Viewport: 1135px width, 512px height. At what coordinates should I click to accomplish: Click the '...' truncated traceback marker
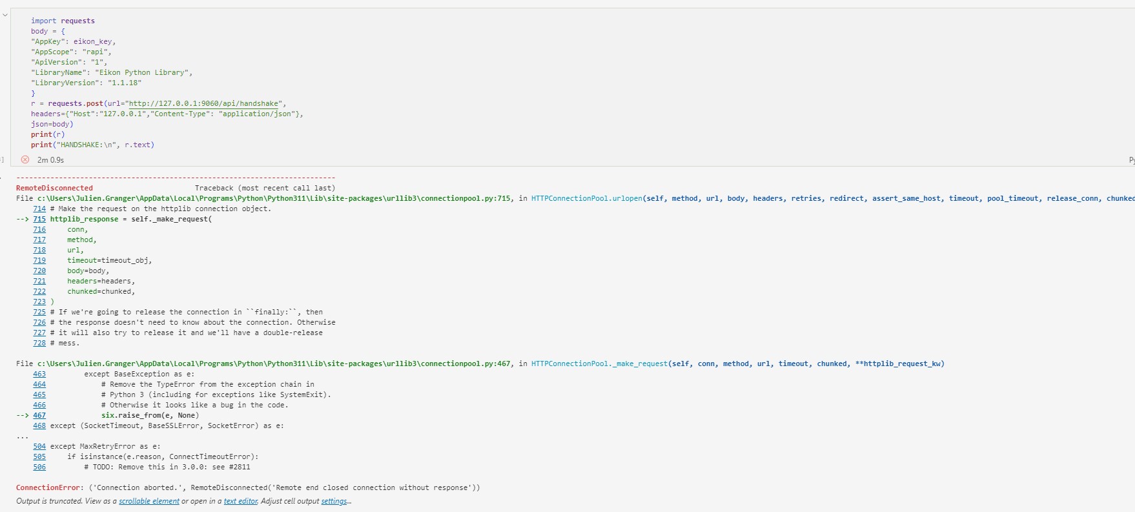[x=22, y=436]
